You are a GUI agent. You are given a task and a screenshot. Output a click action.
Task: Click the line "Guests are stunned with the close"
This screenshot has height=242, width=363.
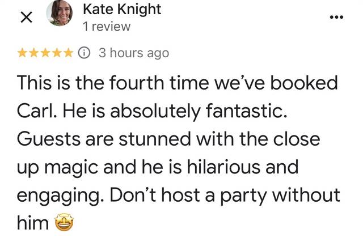point(169,139)
